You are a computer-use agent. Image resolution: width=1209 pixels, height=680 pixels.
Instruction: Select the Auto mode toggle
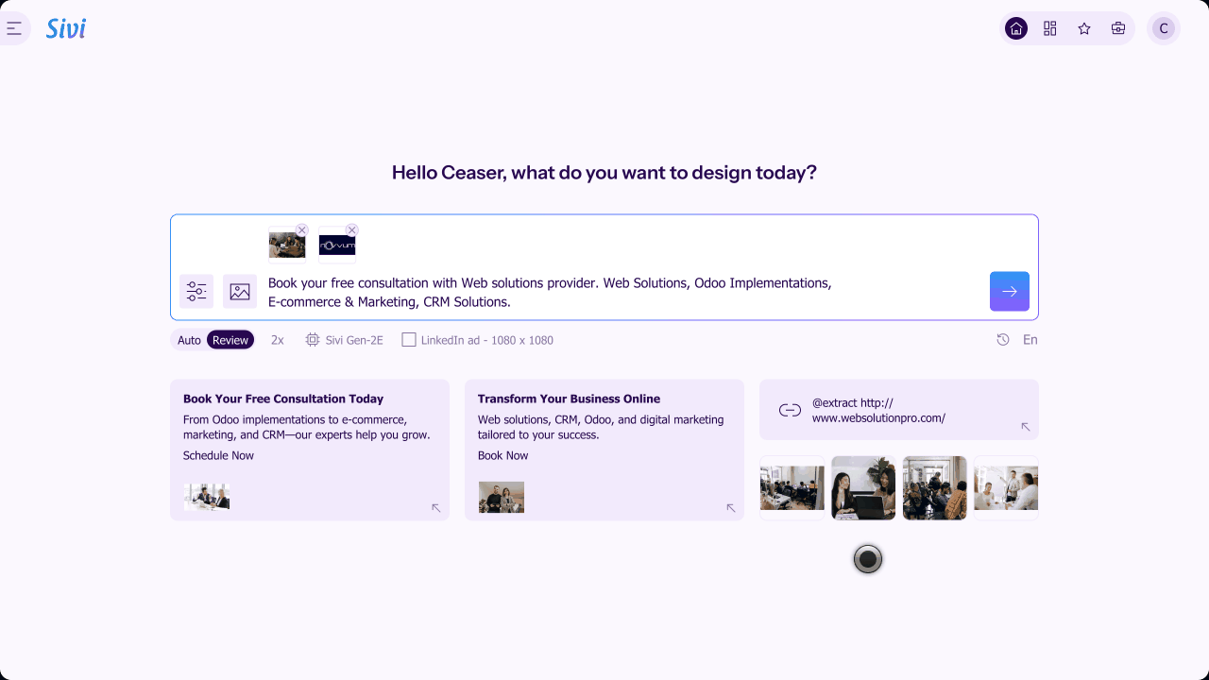189,340
